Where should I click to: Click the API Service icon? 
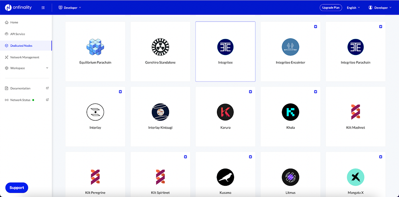[7, 34]
